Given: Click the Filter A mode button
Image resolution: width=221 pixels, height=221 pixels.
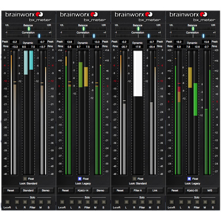Looking at the screenshot, I should (137, 191).
